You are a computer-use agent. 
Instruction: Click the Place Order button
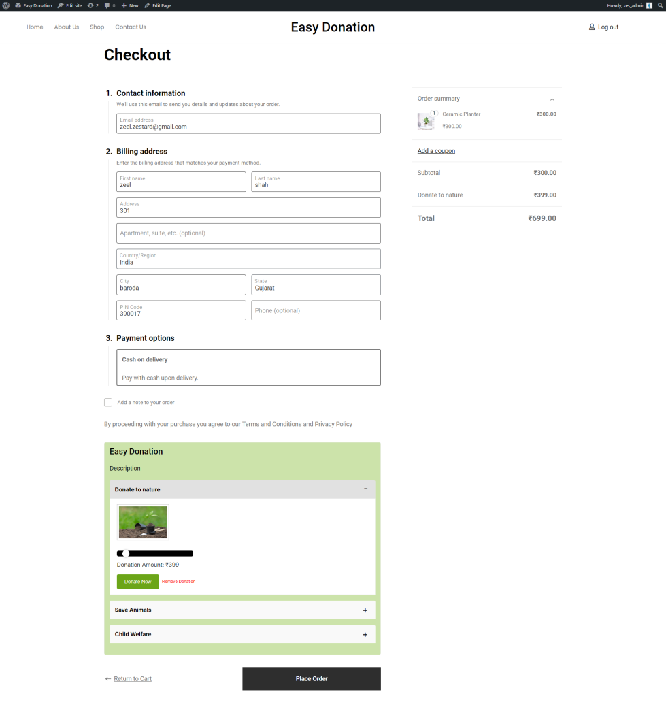(x=312, y=678)
